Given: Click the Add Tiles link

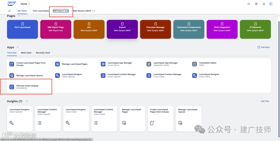Looking at the screenshot, I should click(265, 101).
